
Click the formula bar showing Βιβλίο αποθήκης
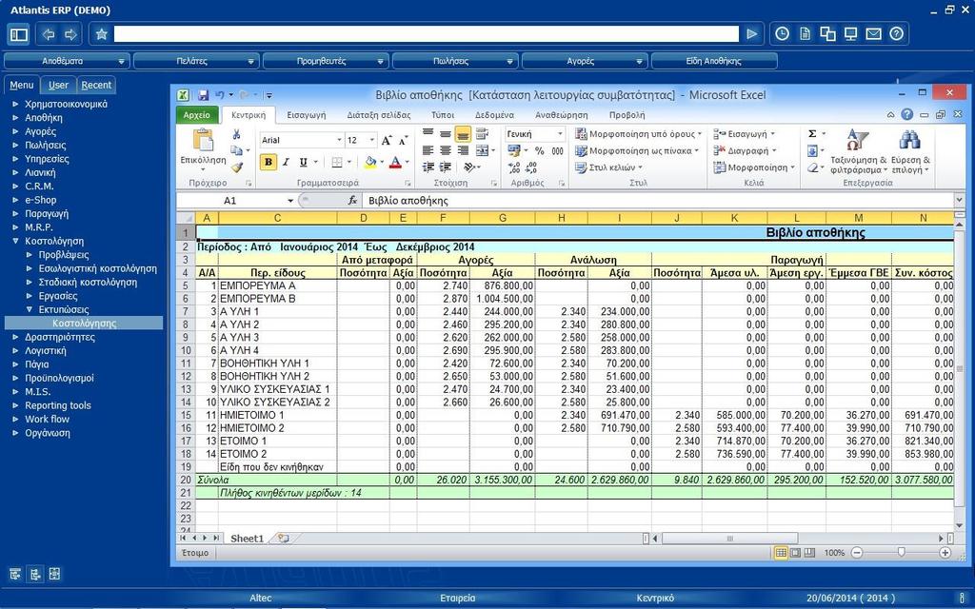(659, 200)
